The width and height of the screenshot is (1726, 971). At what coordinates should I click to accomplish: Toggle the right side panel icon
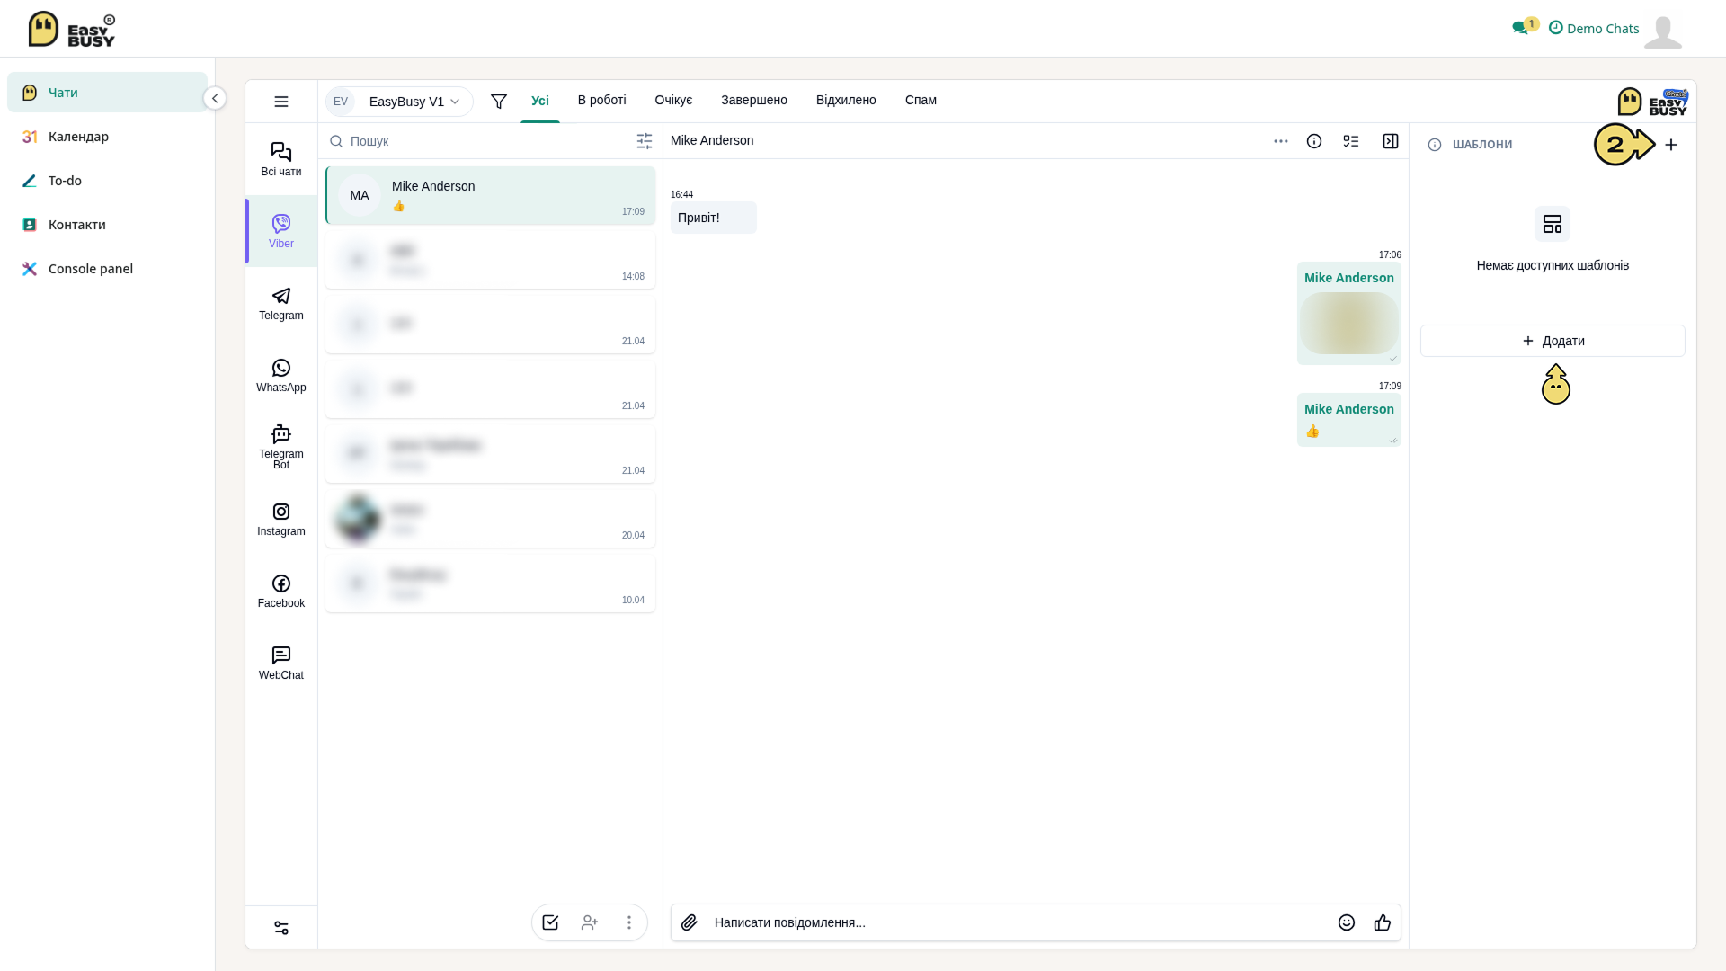[1391, 141]
